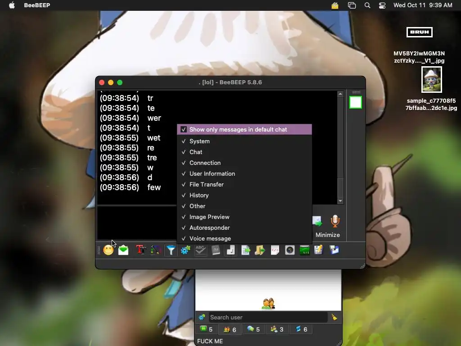
Task: Select the BRUH desktop icon
Action: (x=419, y=32)
